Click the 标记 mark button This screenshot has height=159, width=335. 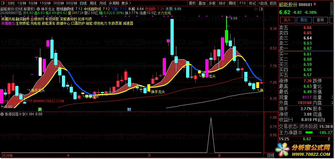[x=252, y=3]
